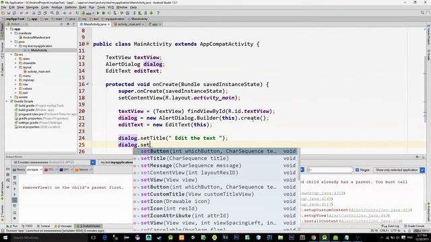
Task: Collapse the res folder node
Action: tap(11, 54)
